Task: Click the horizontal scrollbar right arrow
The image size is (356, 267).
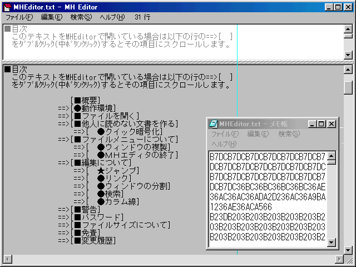Action: click(339, 259)
